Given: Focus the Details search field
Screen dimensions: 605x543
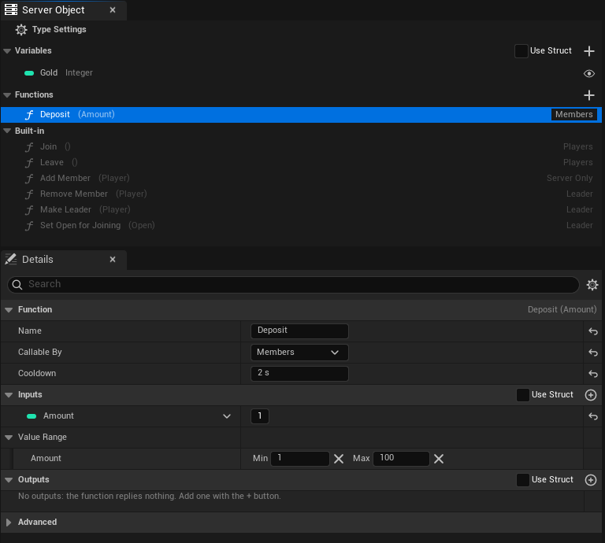Looking at the screenshot, I should point(293,284).
